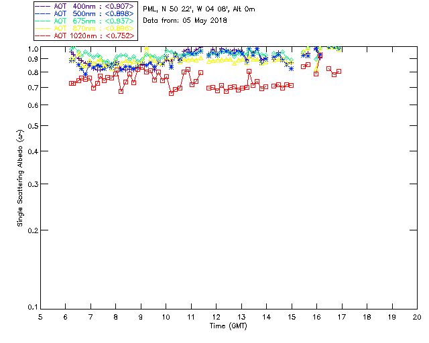429x343 pixels.
Task: Click the PML station location header text
Action: click(x=199, y=9)
